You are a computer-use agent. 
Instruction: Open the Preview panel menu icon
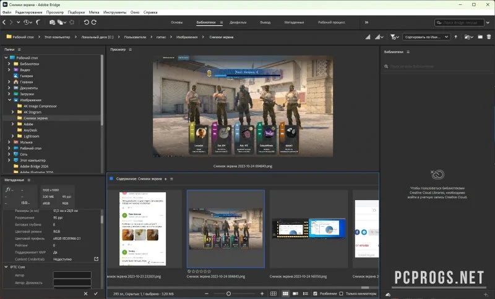tap(130, 49)
